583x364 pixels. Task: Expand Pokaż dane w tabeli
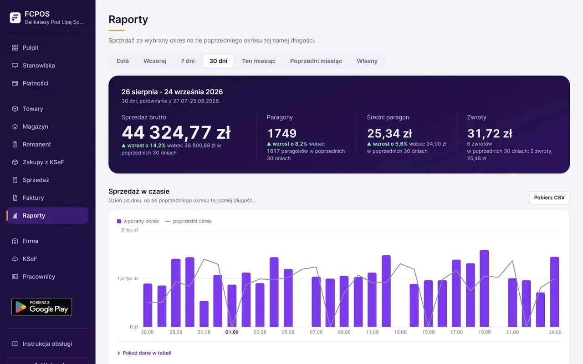pos(144,353)
